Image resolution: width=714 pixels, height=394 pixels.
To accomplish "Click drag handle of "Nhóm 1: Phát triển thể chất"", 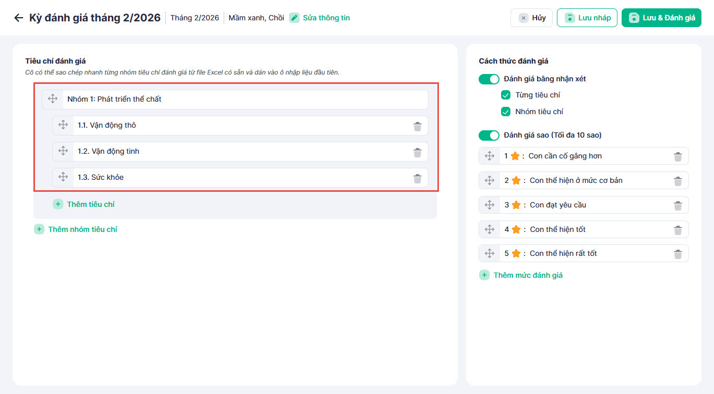I will pyautogui.click(x=53, y=99).
